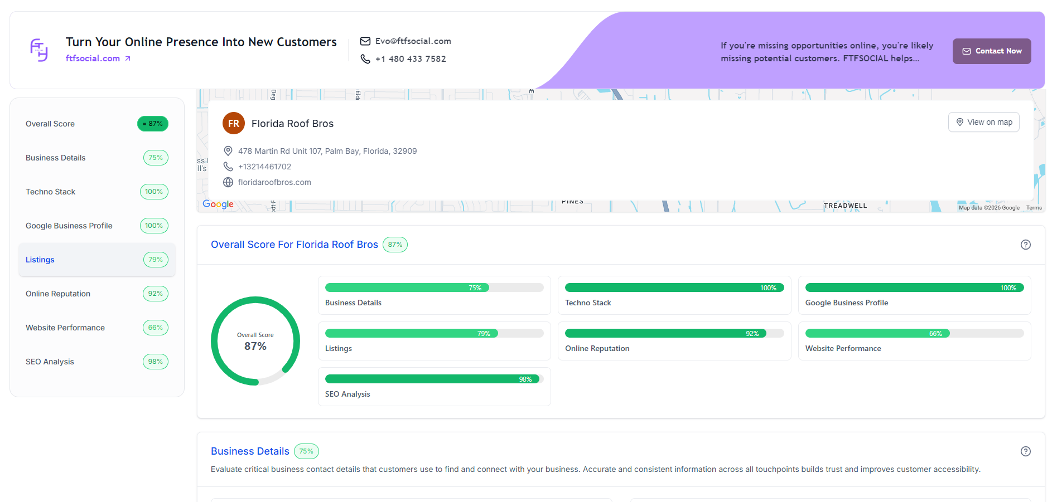Click the Google logo on the map
1057x502 pixels.
tap(218, 204)
